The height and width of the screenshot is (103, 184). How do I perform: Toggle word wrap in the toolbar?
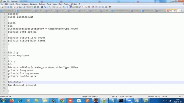(64, 7)
